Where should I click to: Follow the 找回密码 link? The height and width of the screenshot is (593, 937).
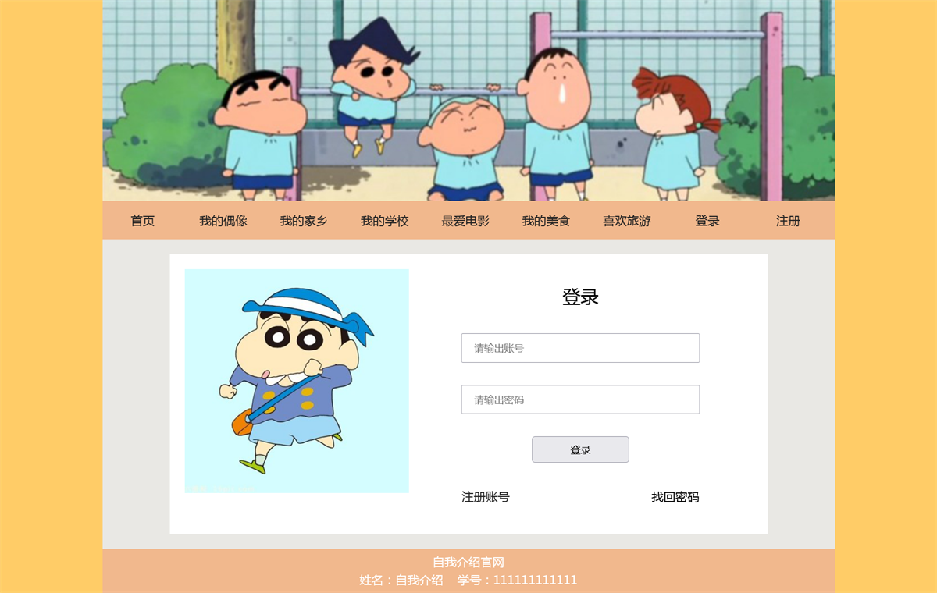(x=675, y=497)
